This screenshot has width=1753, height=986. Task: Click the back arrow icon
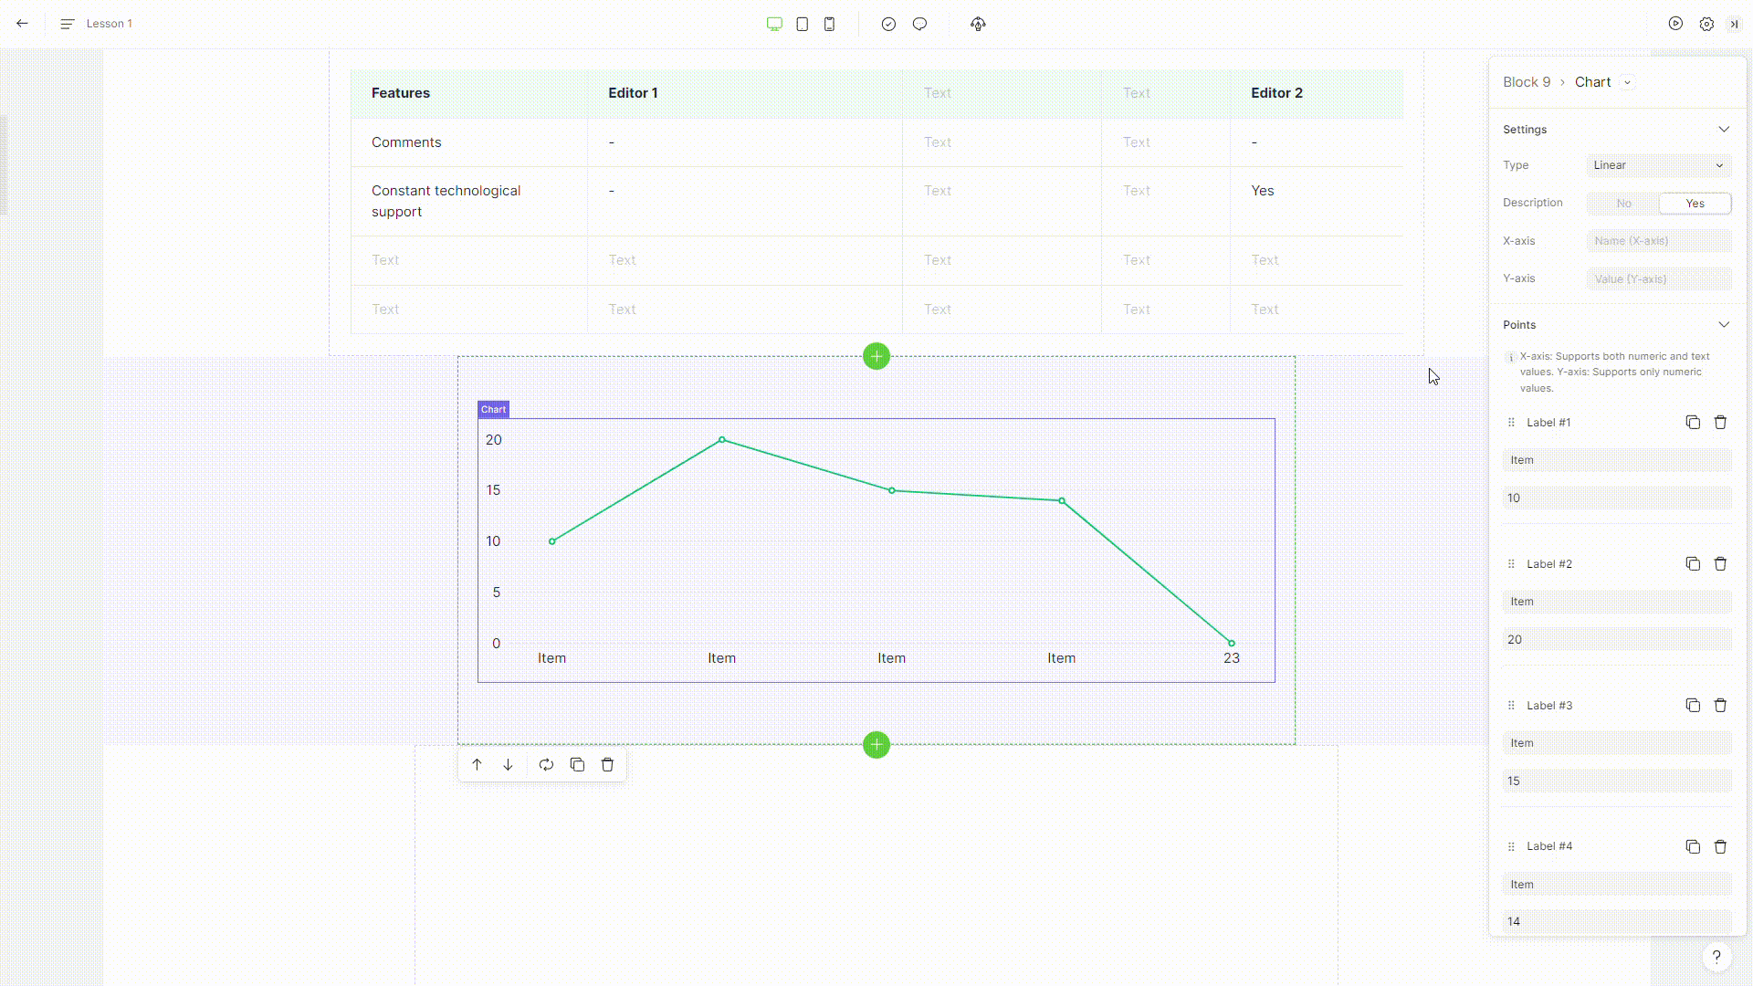(x=22, y=24)
